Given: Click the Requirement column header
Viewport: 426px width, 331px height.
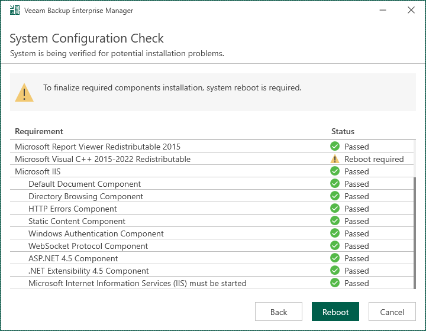Looking at the screenshot, I should click(x=39, y=131).
